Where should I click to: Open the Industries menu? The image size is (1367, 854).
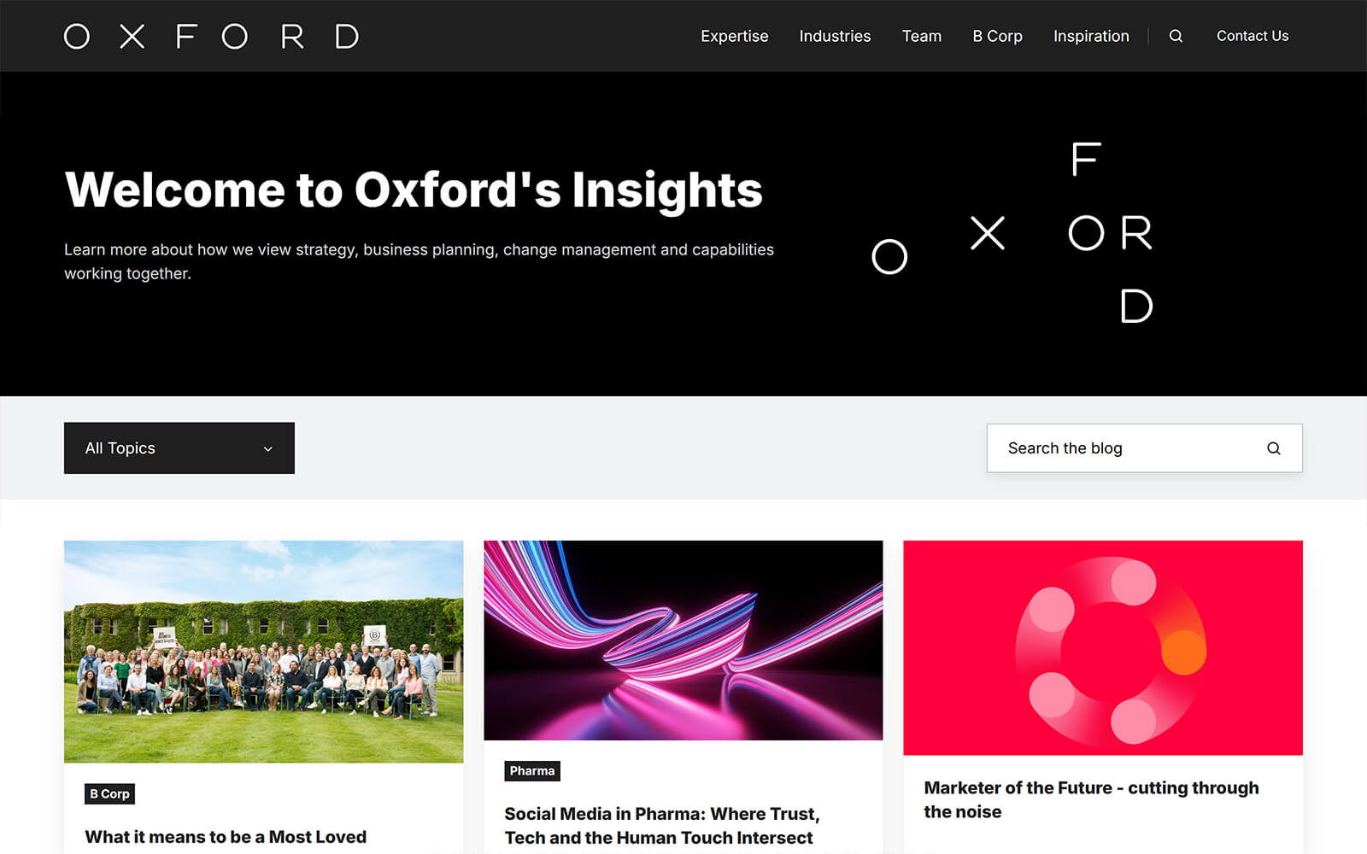pos(835,36)
